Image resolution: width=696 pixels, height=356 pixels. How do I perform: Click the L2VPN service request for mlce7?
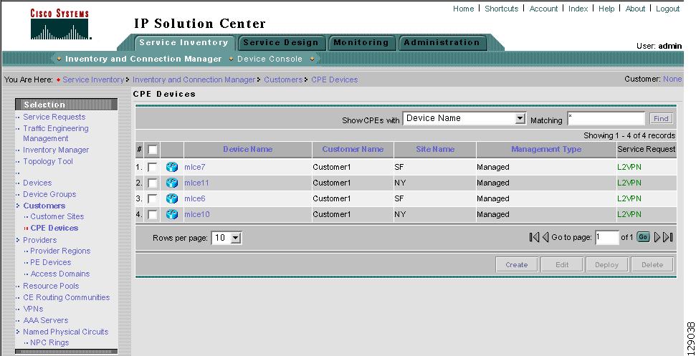click(x=629, y=167)
